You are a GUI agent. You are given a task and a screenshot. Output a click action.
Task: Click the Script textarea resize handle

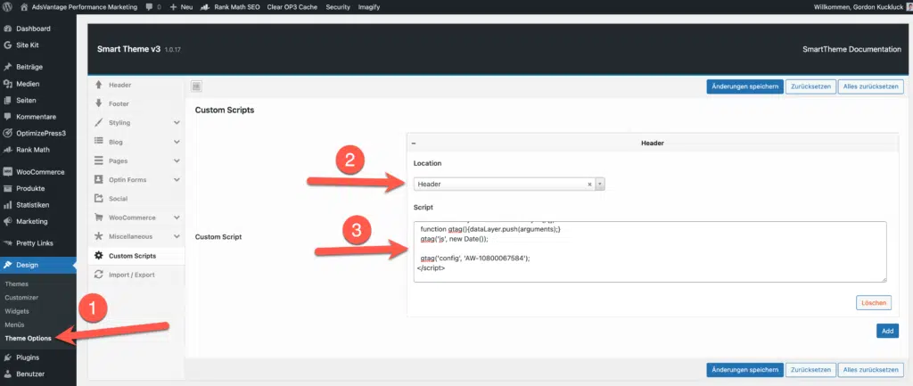click(x=884, y=279)
